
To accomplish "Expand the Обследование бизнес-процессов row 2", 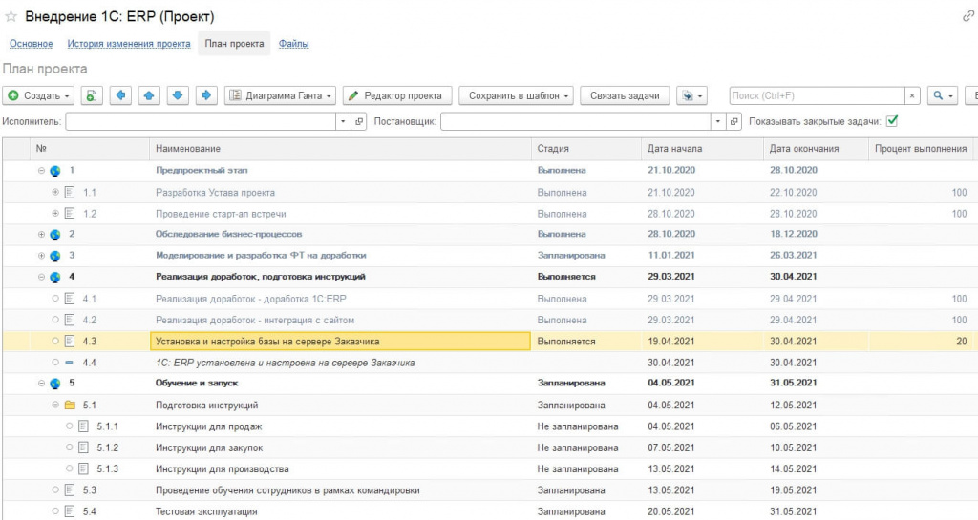I will coord(41,234).
